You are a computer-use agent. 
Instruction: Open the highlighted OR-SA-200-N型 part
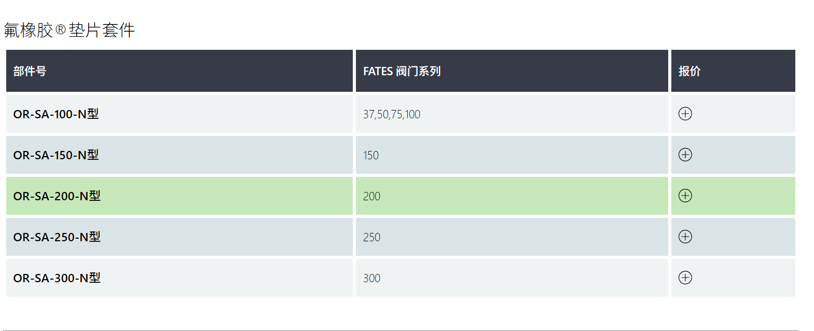coord(57,196)
